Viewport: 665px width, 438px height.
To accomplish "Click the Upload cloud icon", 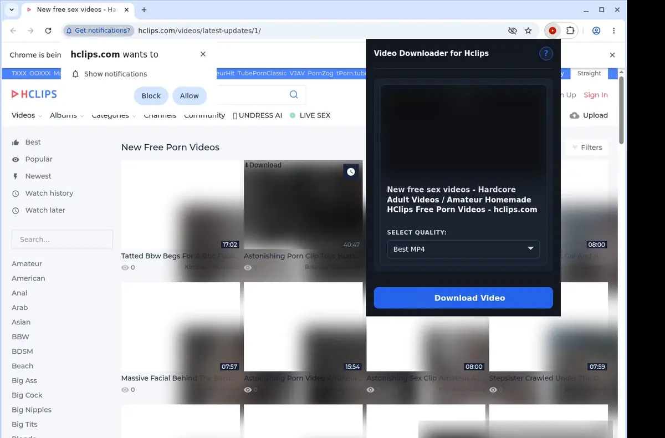I will [x=575, y=115].
